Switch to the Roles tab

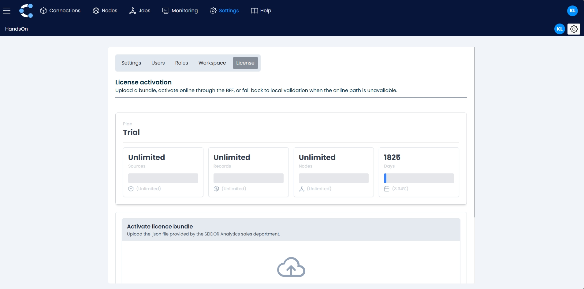[182, 63]
